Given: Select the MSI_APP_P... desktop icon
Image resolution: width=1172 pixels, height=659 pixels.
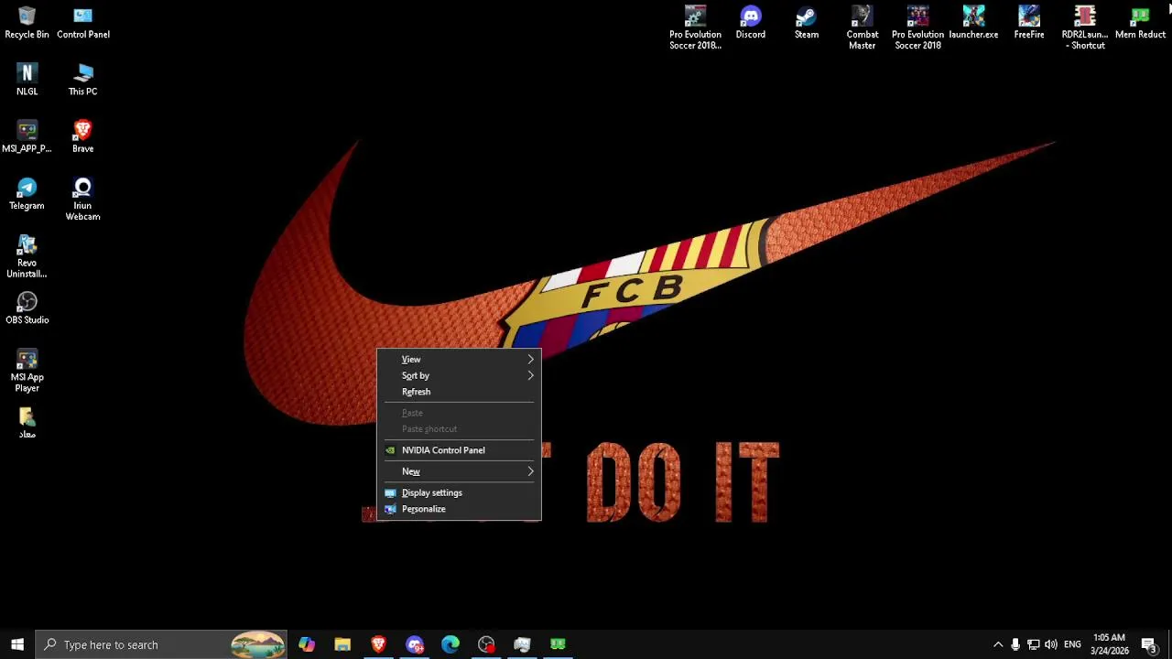Looking at the screenshot, I should point(27,137).
